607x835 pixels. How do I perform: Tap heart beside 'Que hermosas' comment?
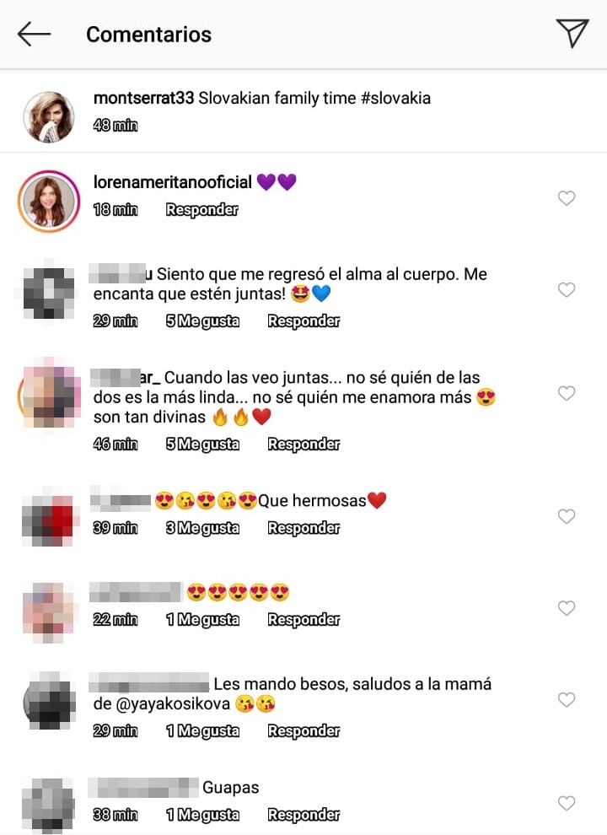click(x=566, y=516)
